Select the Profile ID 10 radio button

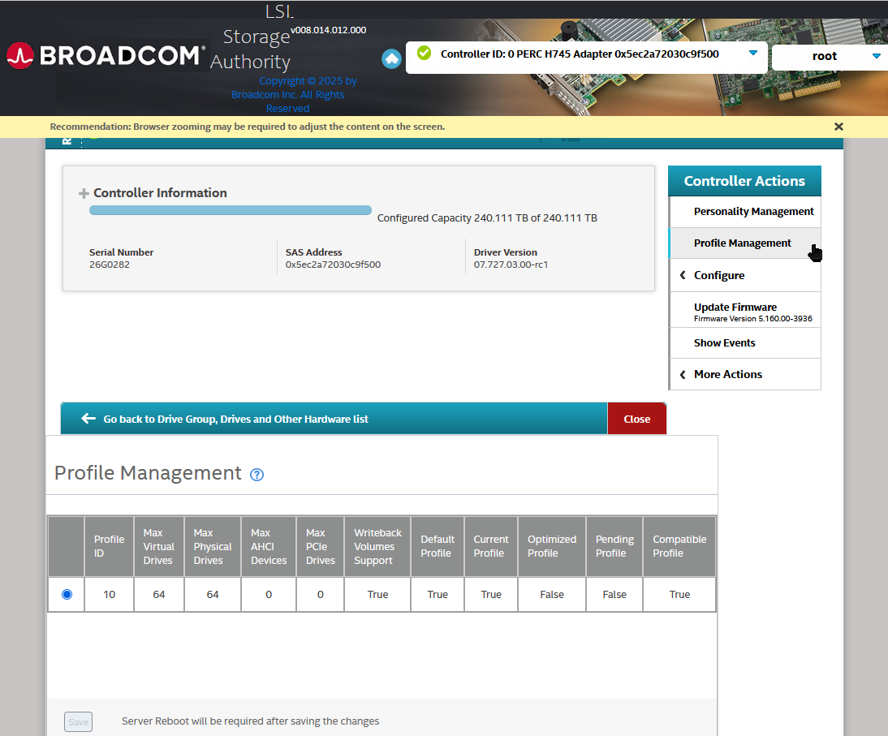[67, 594]
